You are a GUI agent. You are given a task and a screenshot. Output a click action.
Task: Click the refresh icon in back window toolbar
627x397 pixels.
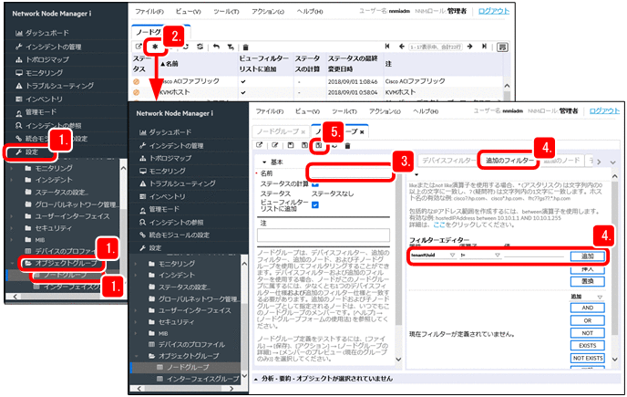[186, 47]
